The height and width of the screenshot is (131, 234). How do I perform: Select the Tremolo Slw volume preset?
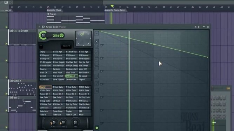tap(72, 108)
